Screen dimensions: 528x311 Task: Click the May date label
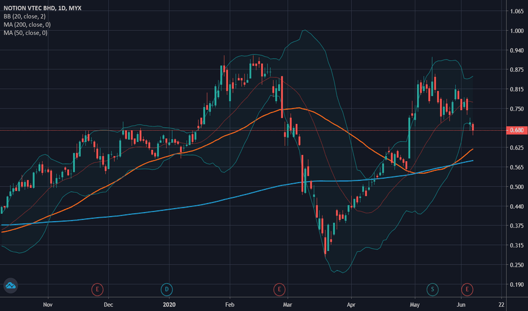415,305
